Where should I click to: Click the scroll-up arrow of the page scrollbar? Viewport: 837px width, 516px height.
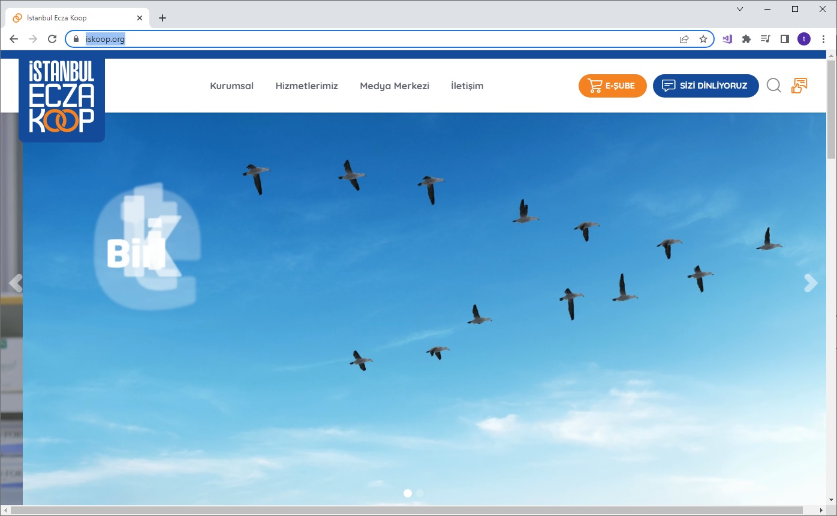point(832,55)
